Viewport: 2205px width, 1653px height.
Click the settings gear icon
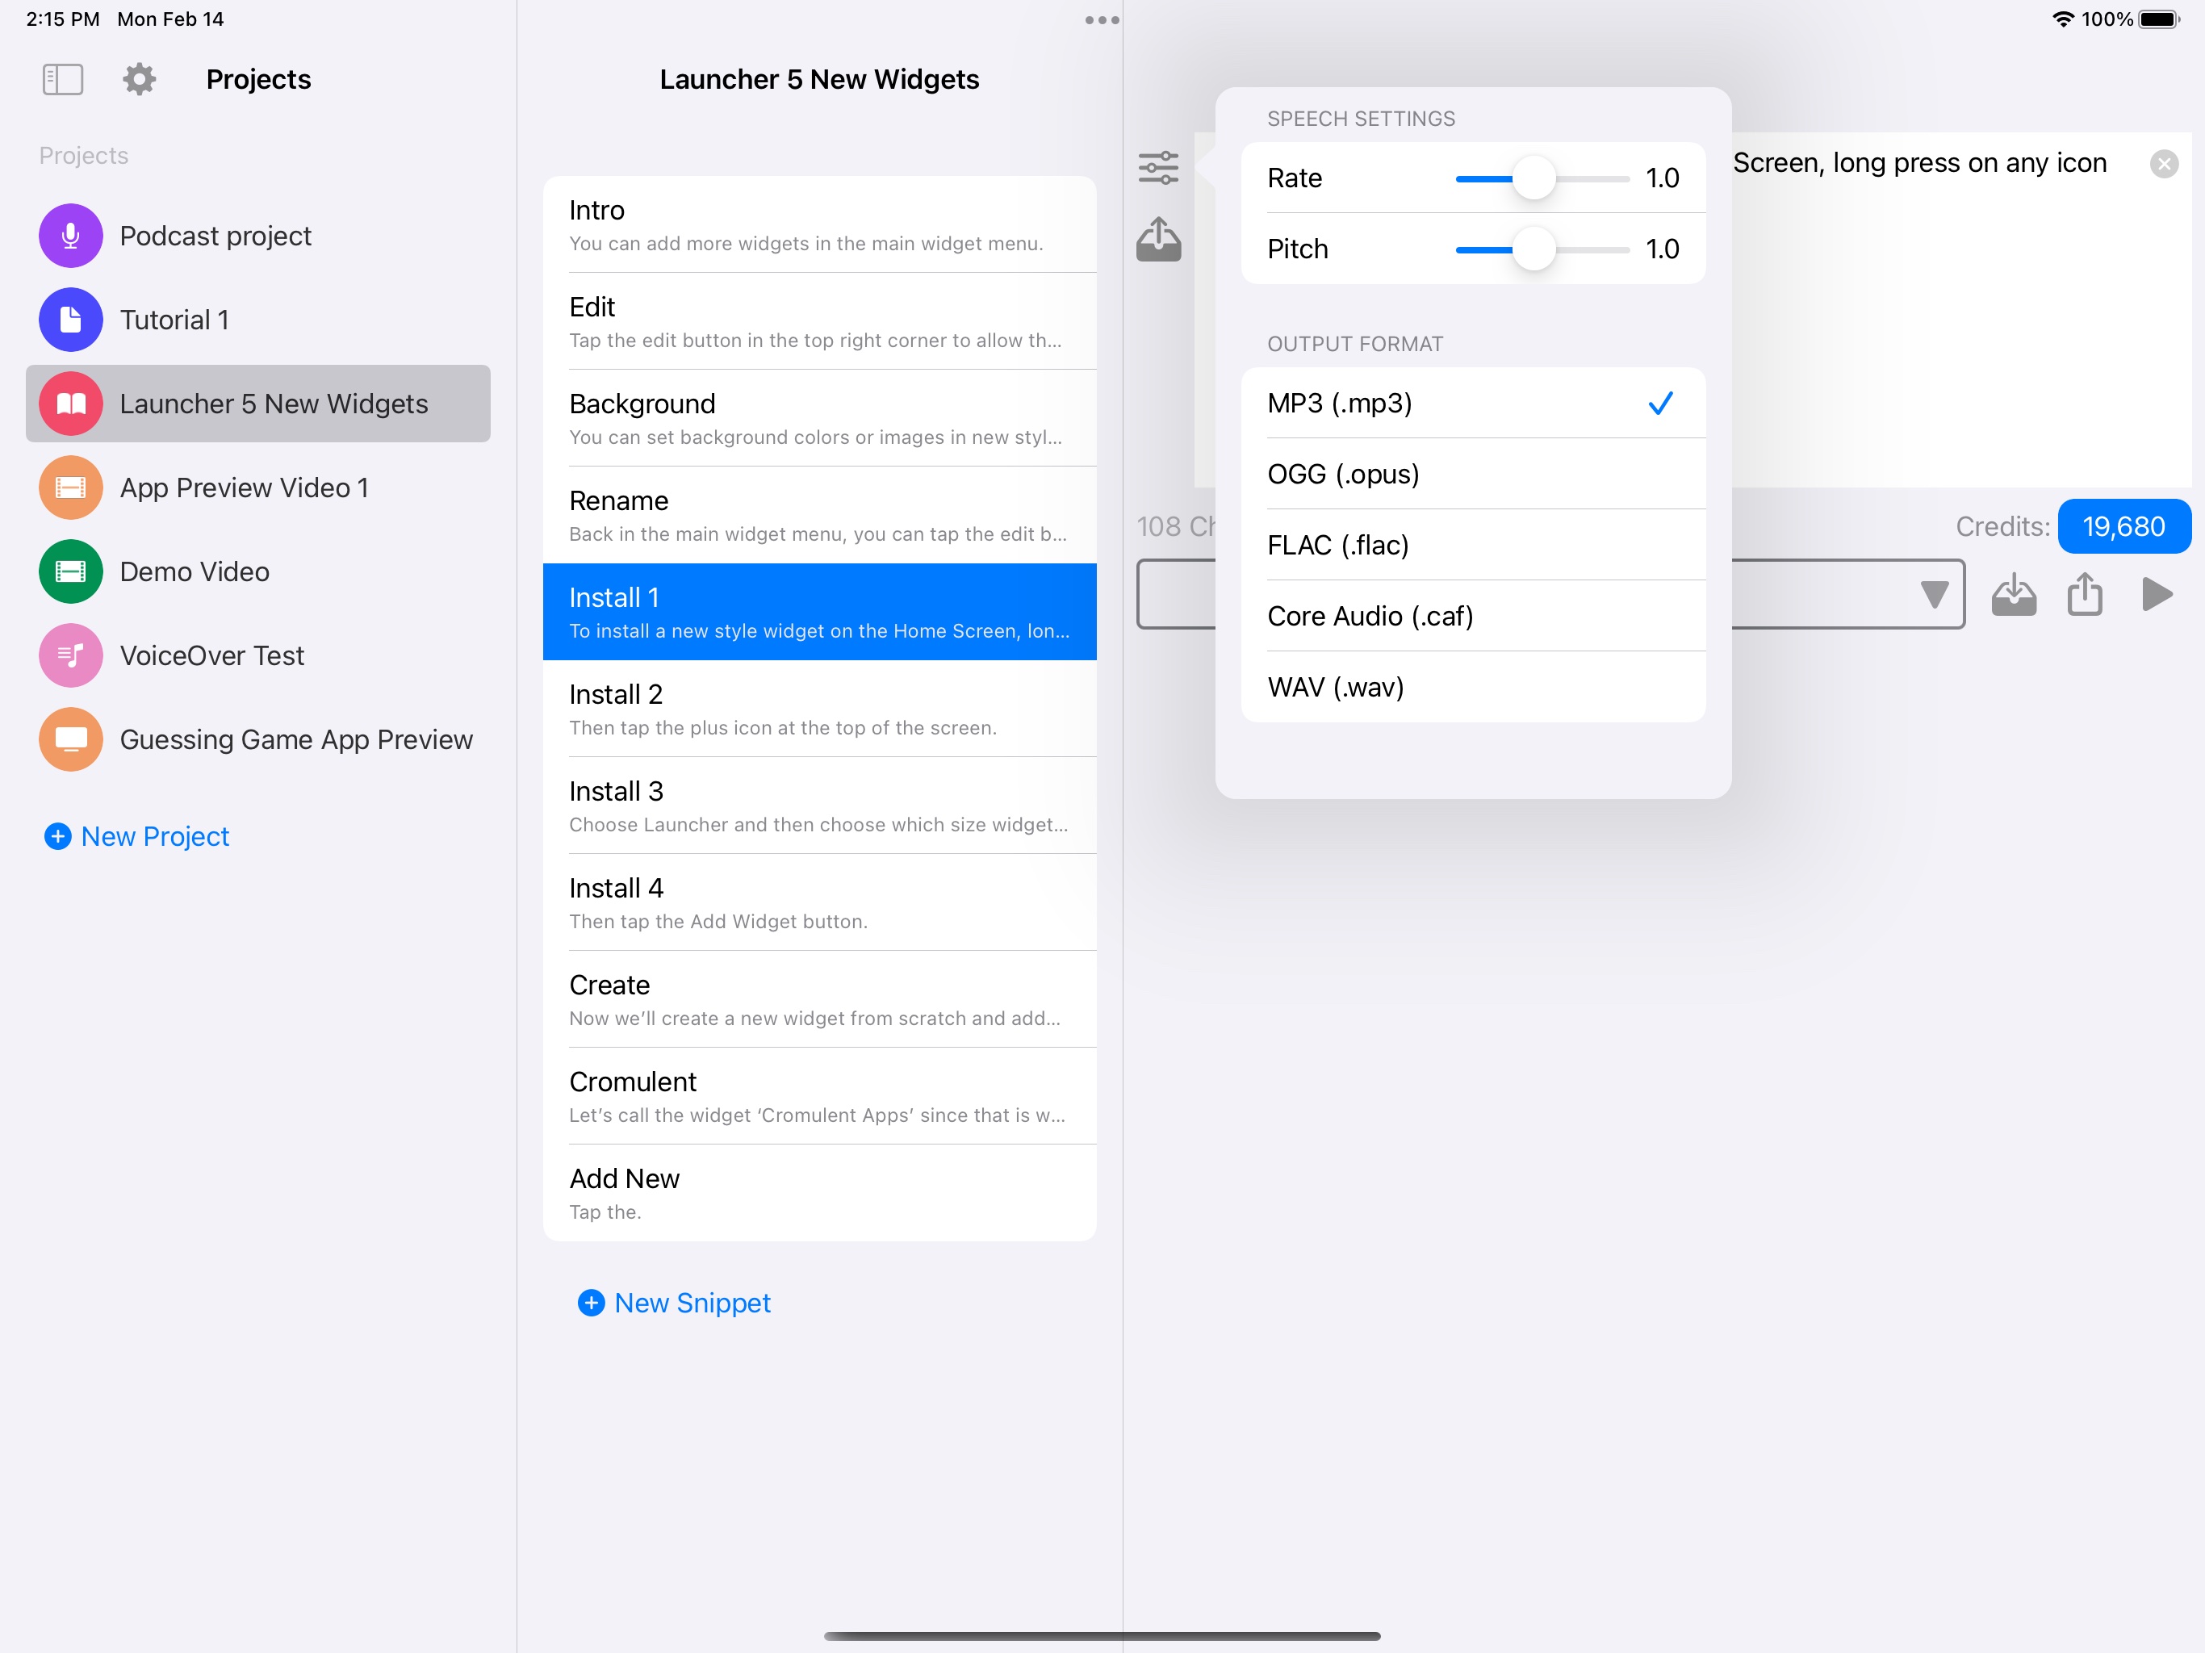click(139, 78)
